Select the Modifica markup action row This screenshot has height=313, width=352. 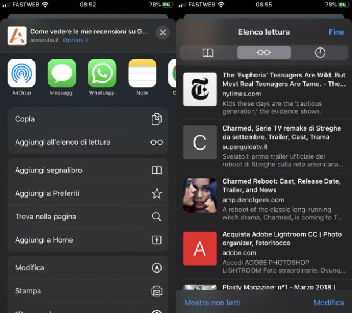tap(88, 268)
